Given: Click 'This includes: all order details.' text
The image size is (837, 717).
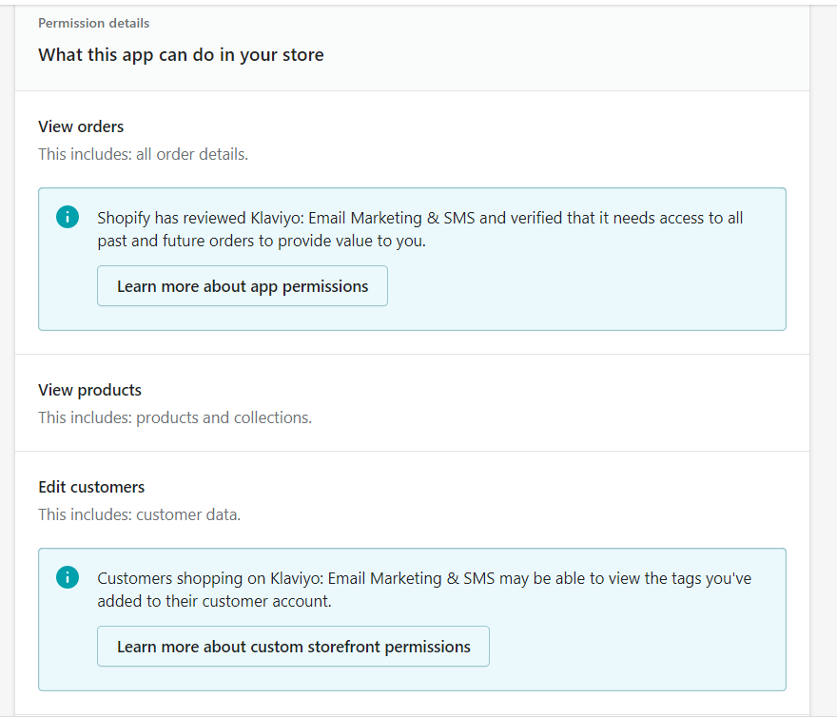Looking at the screenshot, I should click(x=143, y=154).
